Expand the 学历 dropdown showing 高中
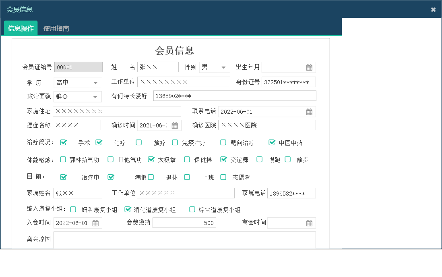The height and width of the screenshot is (277, 442). tap(96, 82)
